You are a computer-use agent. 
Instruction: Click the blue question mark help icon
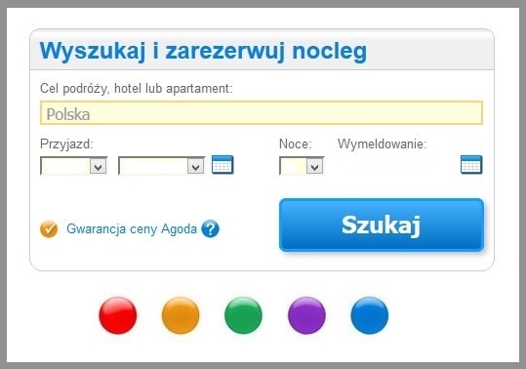(x=210, y=229)
